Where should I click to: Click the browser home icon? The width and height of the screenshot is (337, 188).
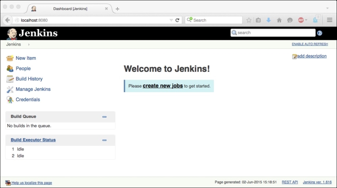[x=279, y=20]
